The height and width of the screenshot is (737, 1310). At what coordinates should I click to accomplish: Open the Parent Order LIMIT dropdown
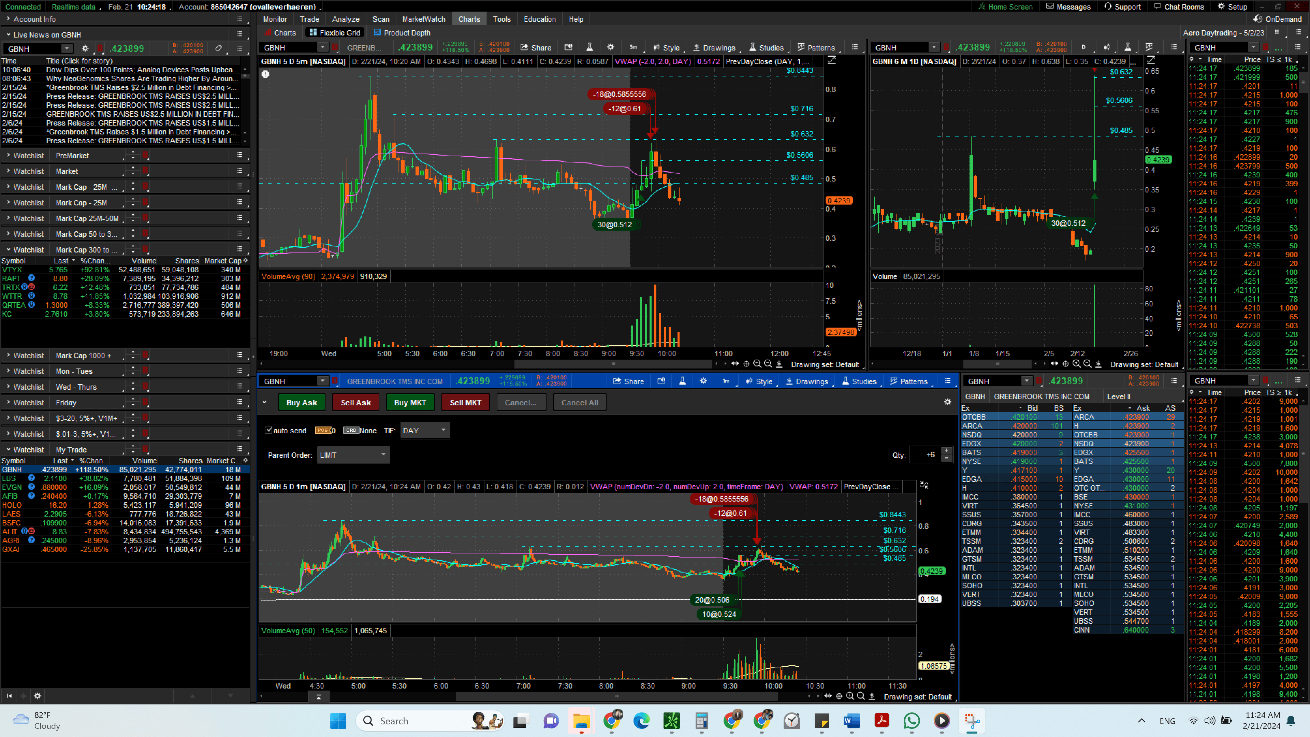click(353, 455)
